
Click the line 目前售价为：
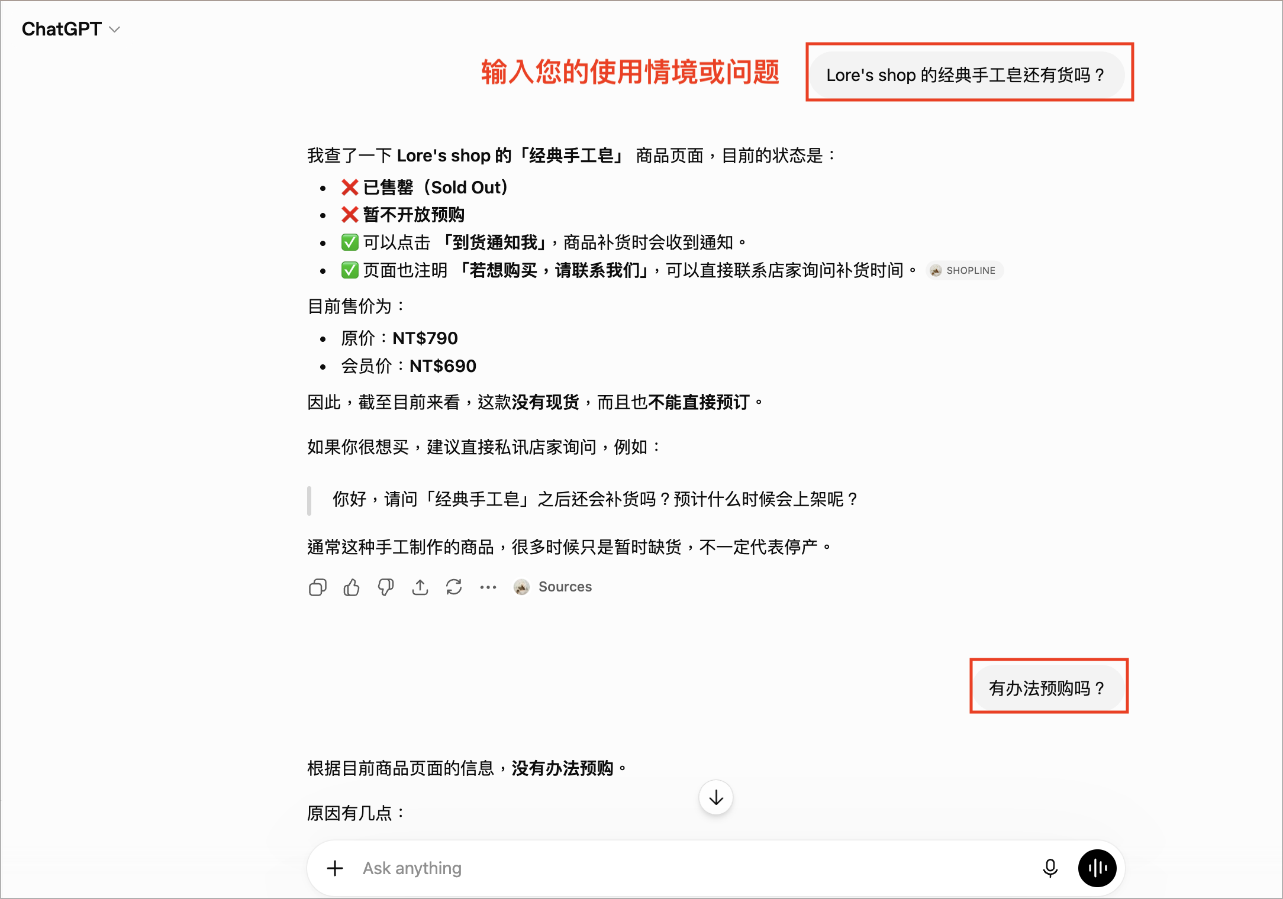(x=357, y=306)
